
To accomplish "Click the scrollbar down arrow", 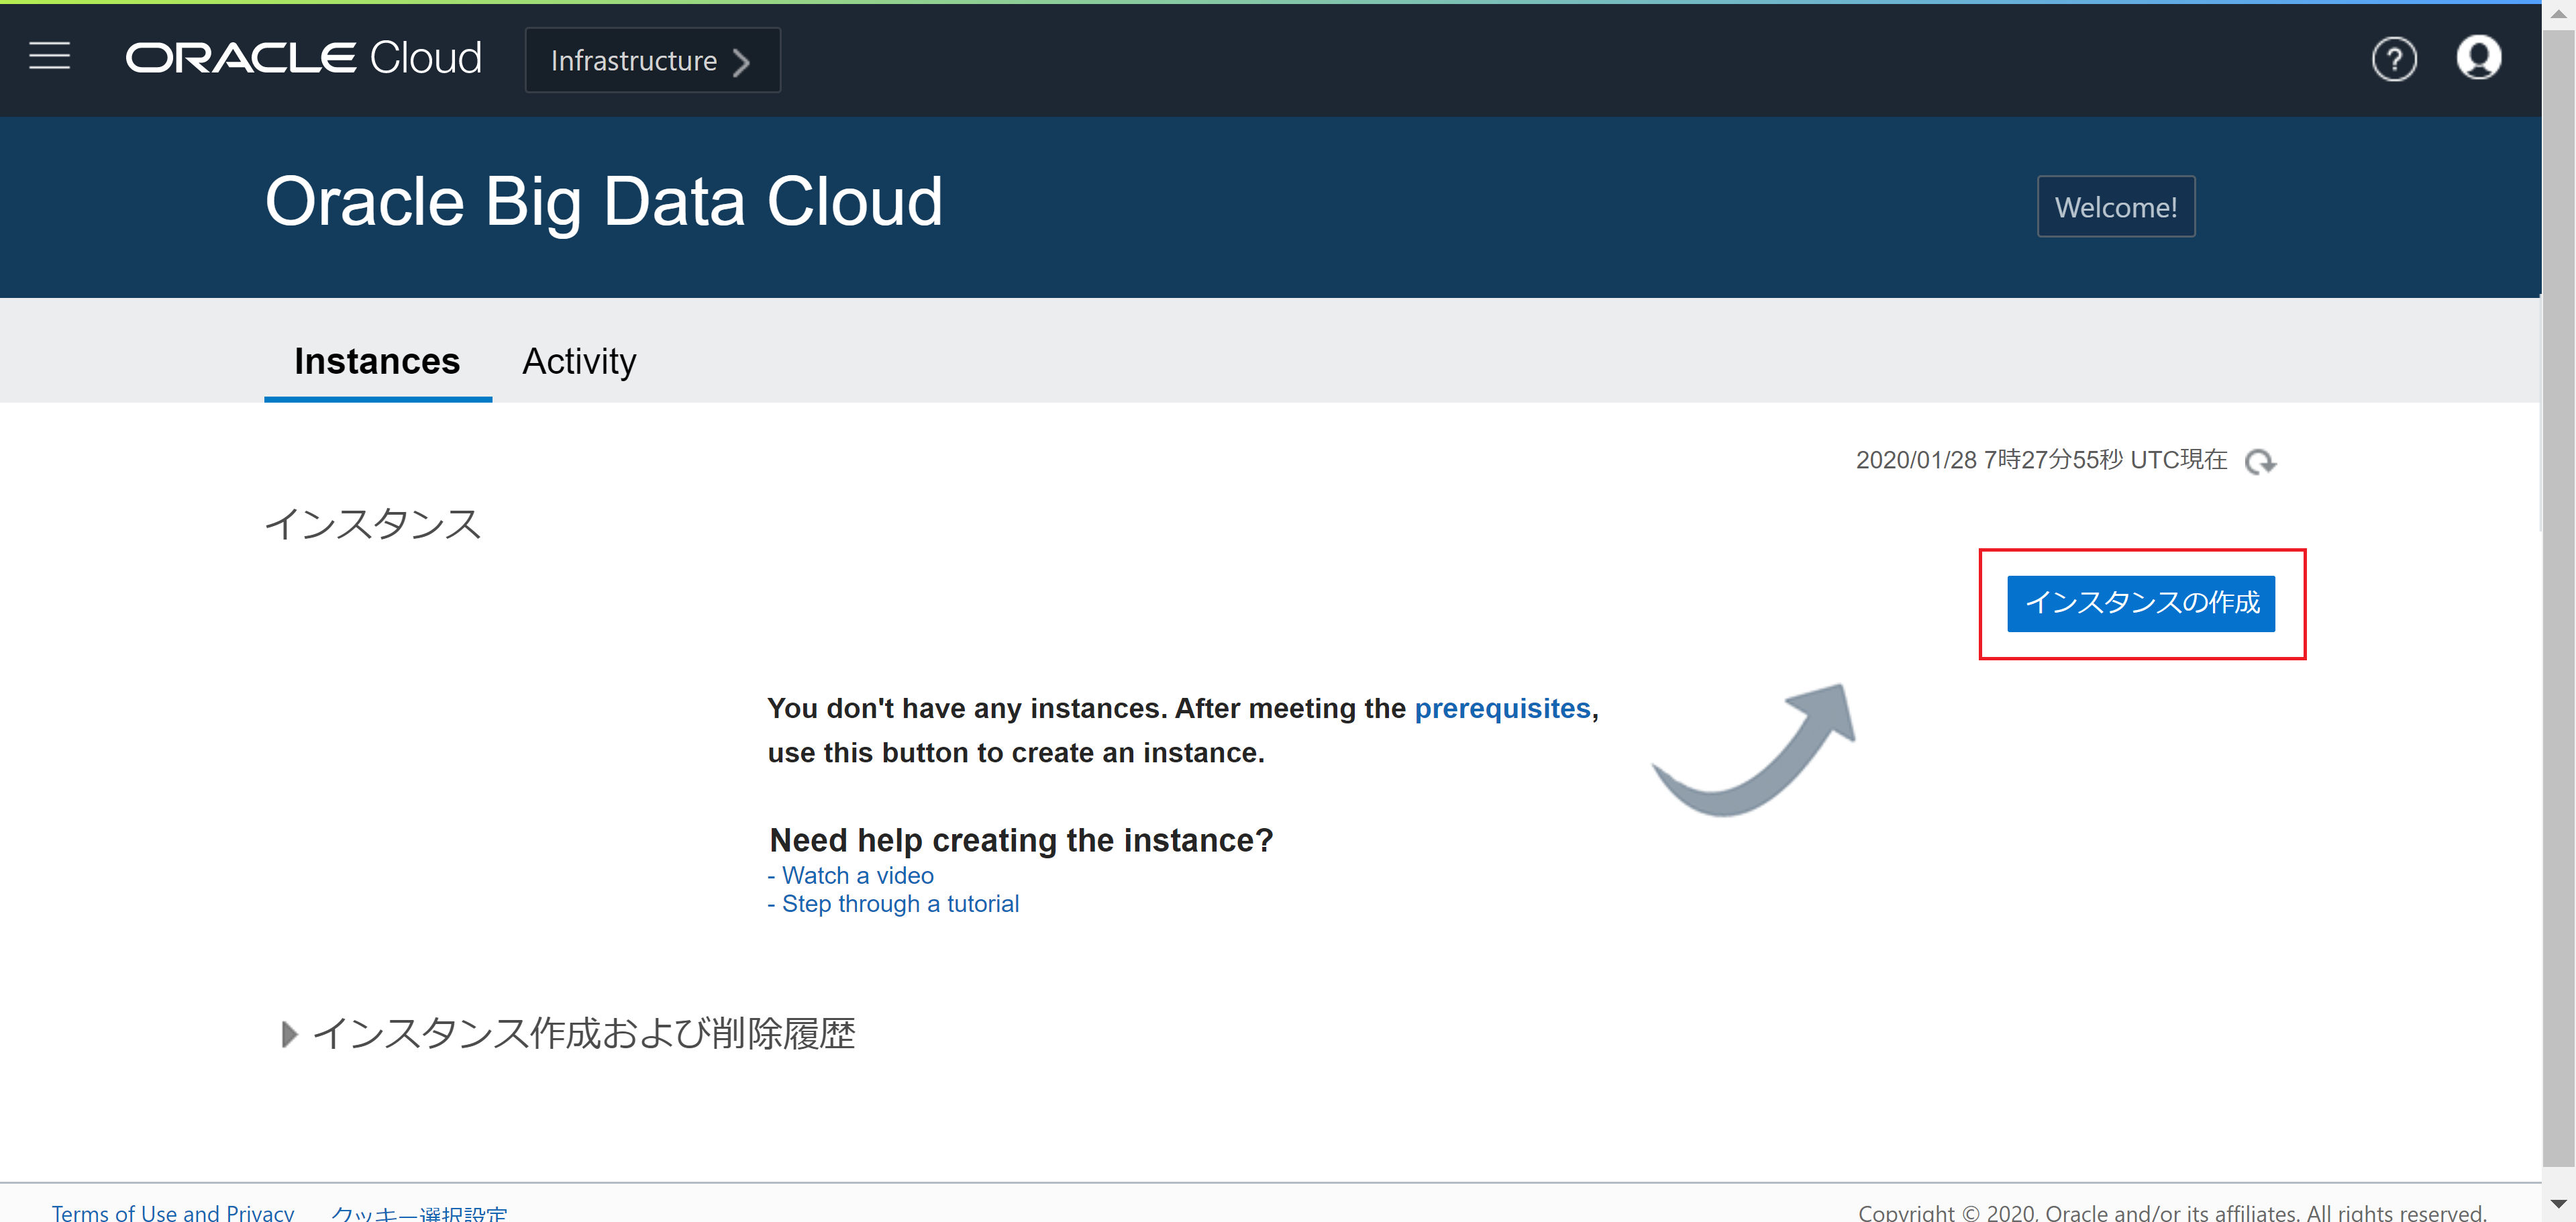I will (2558, 1203).
